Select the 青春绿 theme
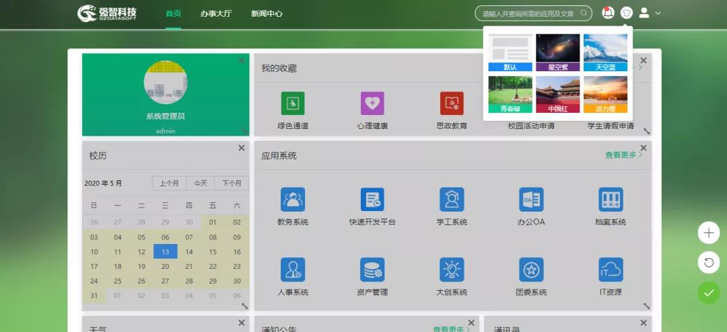 click(x=510, y=95)
